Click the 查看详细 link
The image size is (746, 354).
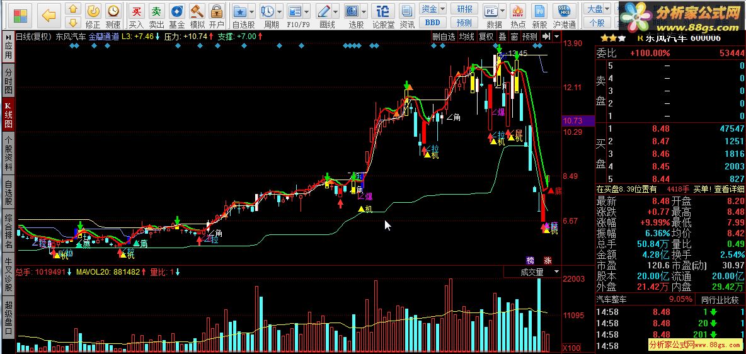728,190
